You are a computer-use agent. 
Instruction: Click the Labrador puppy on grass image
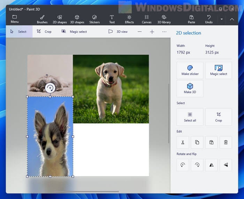[x=111, y=89]
